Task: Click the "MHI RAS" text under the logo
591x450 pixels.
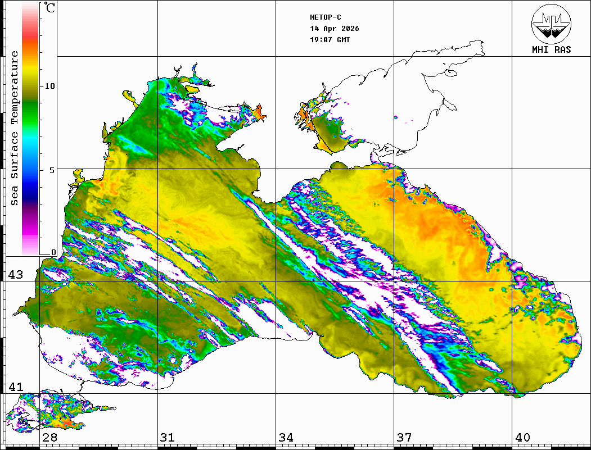Action: tap(551, 49)
